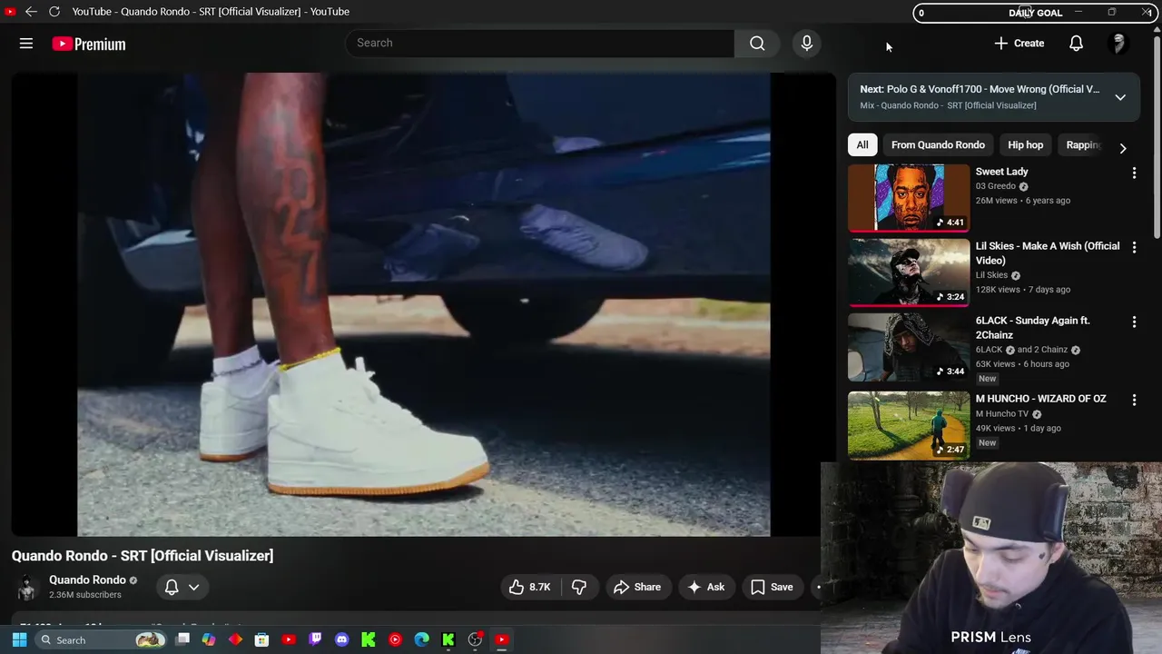
Task: Open Twitch from the taskbar
Action: click(x=315, y=639)
